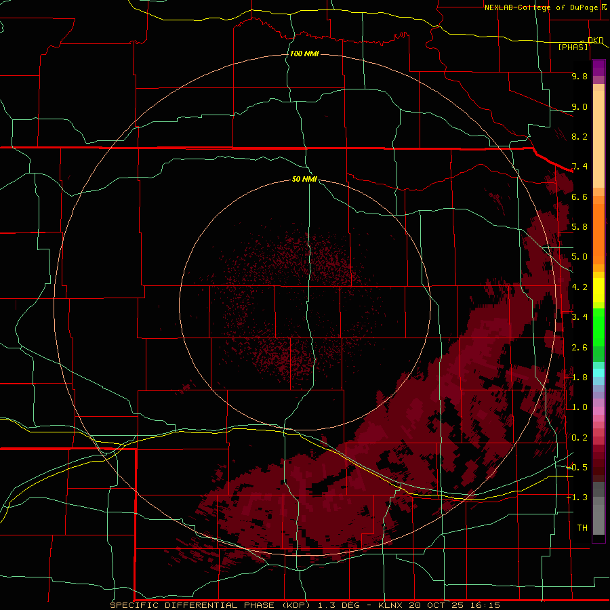Click the 3.4 legend value
610x610 pixels.
tap(579, 317)
